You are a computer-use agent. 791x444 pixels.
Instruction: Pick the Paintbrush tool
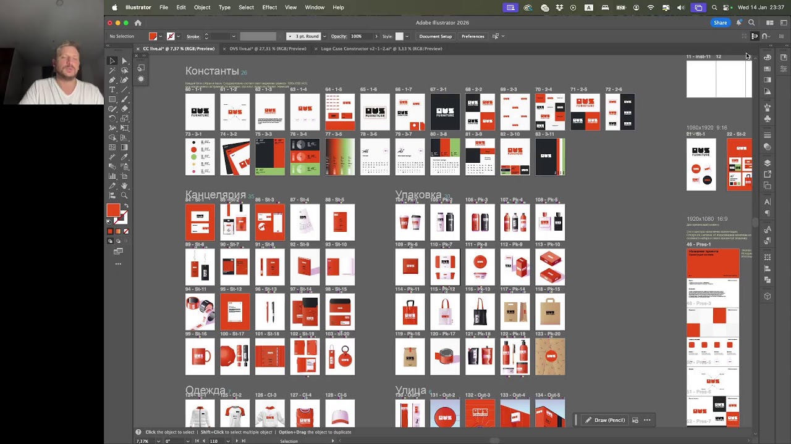pos(124,99)
